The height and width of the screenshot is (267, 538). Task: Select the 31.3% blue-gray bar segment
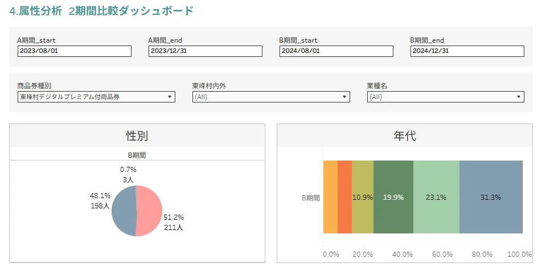pyautogui.click(x=490, y=197)
